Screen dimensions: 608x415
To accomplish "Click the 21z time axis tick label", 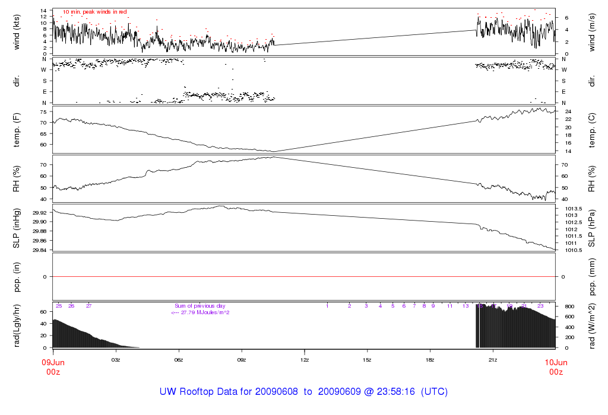I will click(493, 360).
